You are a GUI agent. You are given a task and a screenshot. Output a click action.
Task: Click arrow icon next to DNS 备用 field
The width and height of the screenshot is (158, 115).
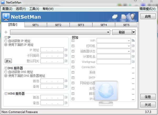[66, 86]
